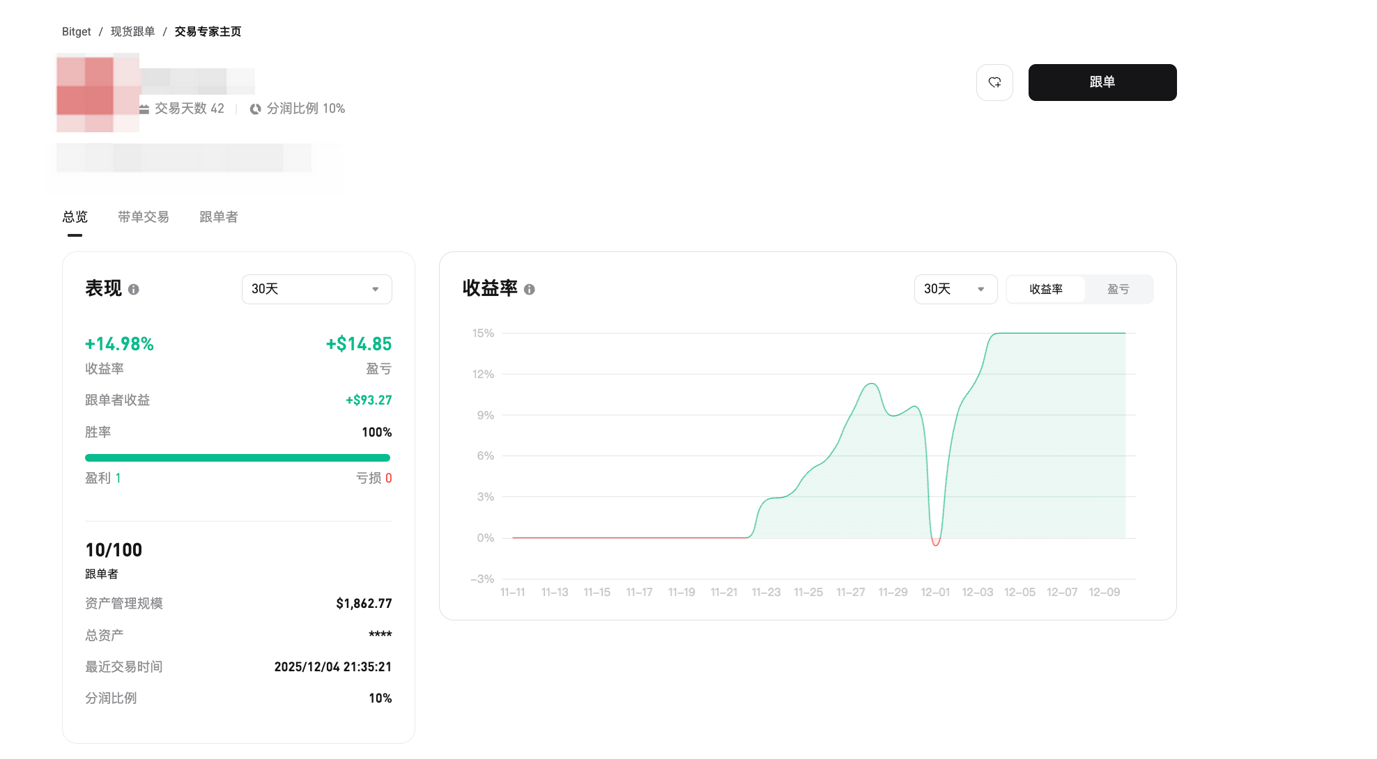Click the favorite heart icon near 跟单 button
Viewport: 1377px width, 759px height.
pyautogui.click(x=994, y=82)
